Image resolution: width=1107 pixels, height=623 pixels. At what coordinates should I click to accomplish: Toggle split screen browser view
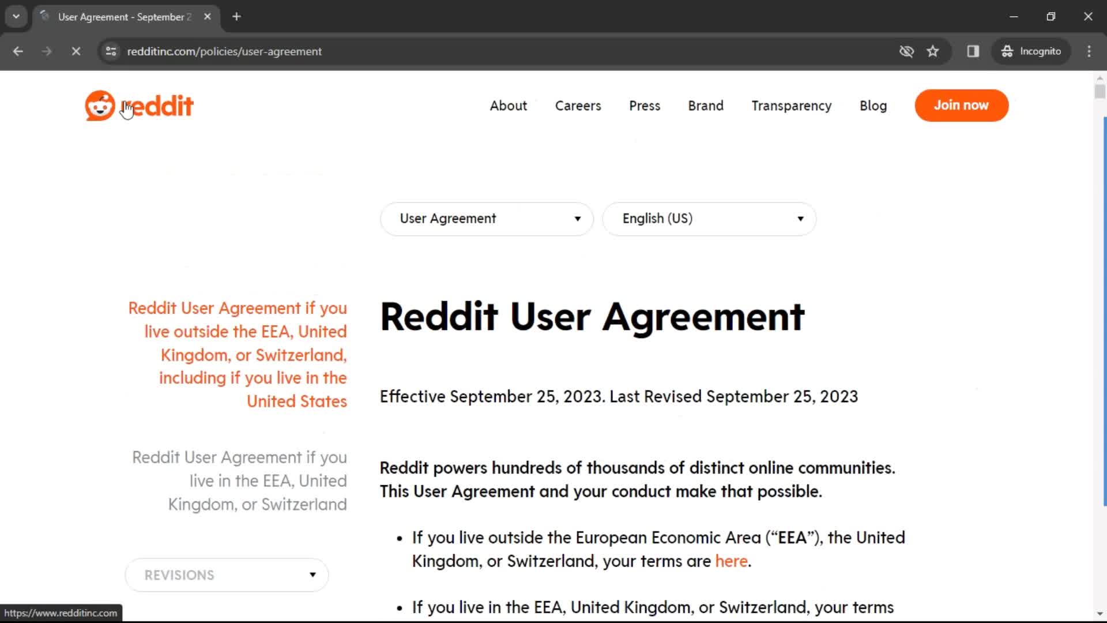point(973,51)
